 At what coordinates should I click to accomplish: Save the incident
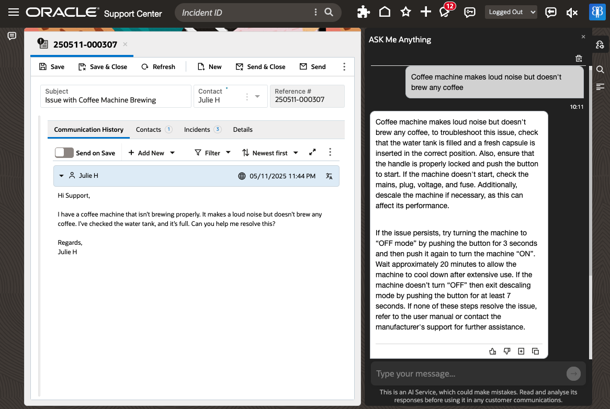coord(52,67)
